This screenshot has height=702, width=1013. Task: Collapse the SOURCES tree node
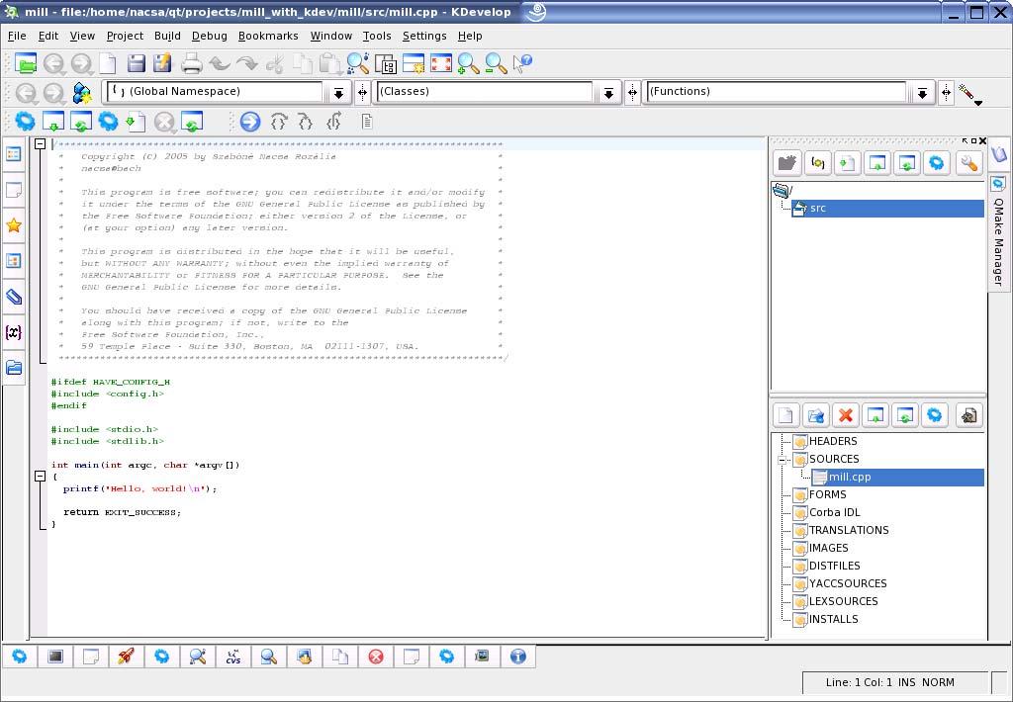[782, 461]
